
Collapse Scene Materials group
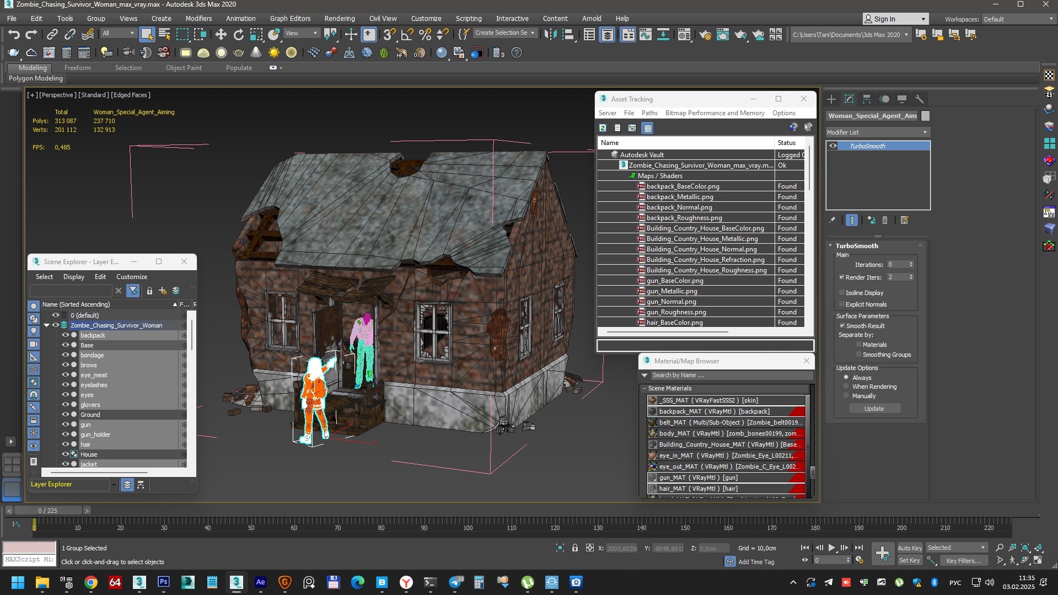(x=645, y=388)
